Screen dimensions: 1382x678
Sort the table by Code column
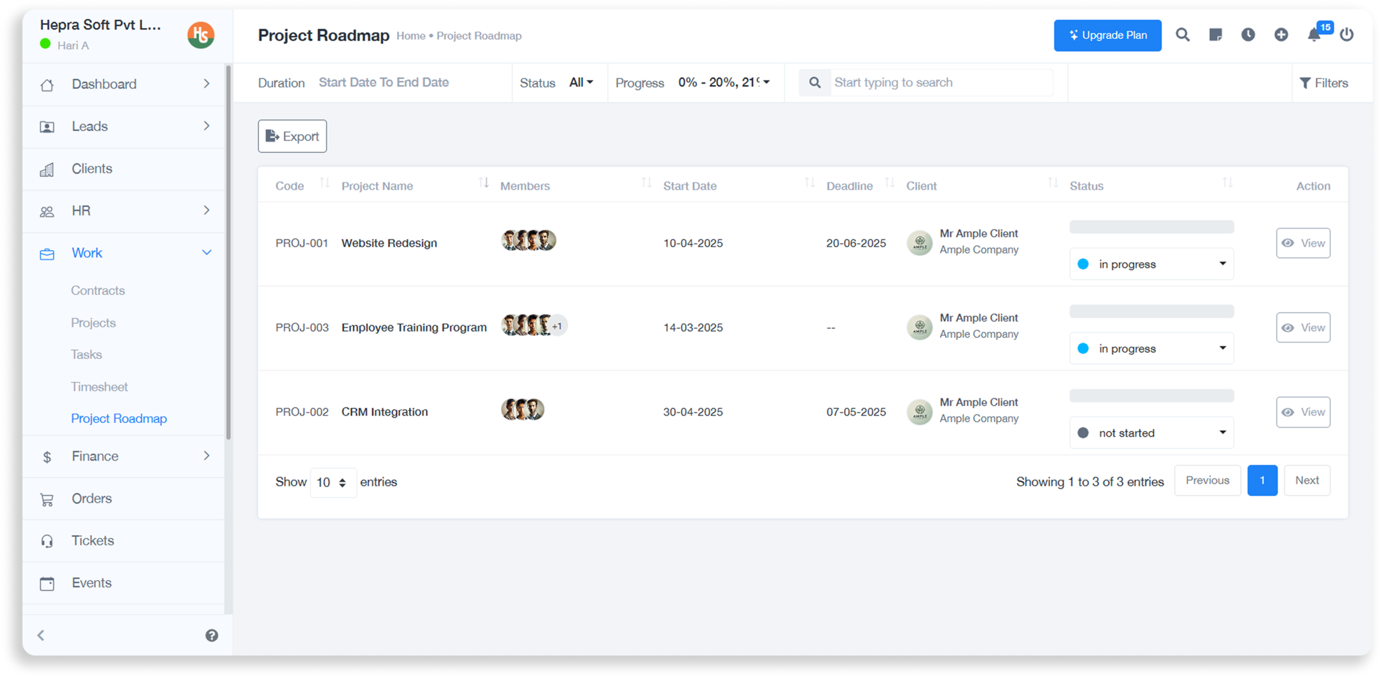pyautogui.click(x=324, y=183)
